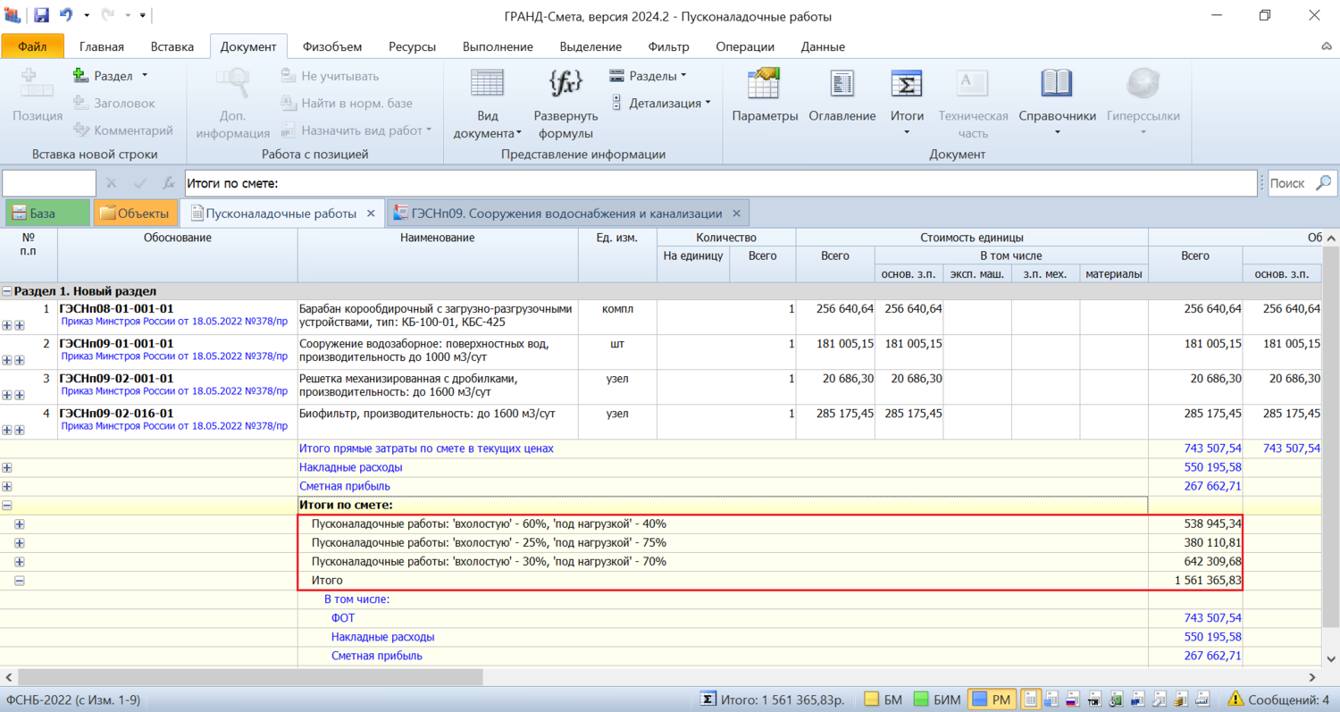Click the Итого sigma icon in status bar

click(x=707, y=699)
